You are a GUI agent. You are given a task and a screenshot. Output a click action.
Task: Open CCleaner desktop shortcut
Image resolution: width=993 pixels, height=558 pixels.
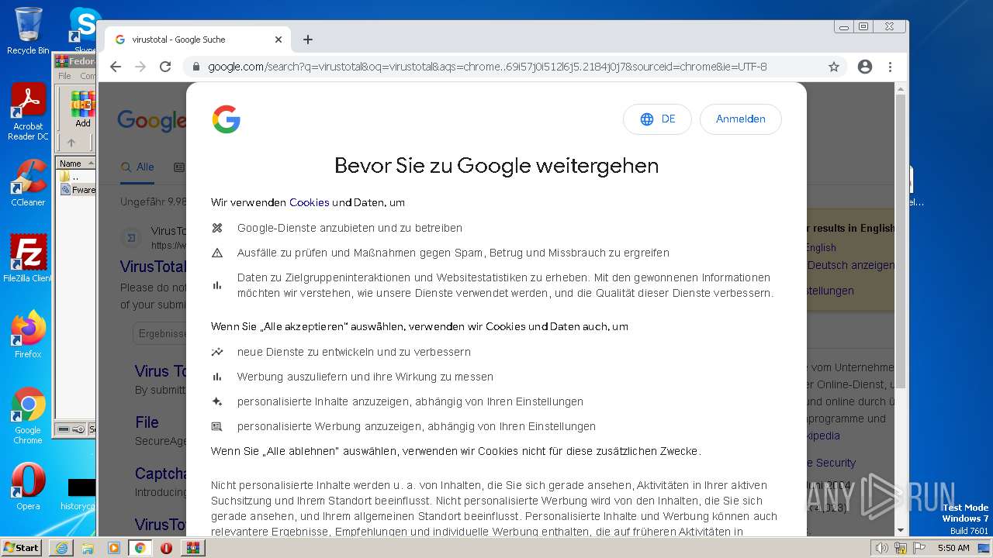[28, 183]
